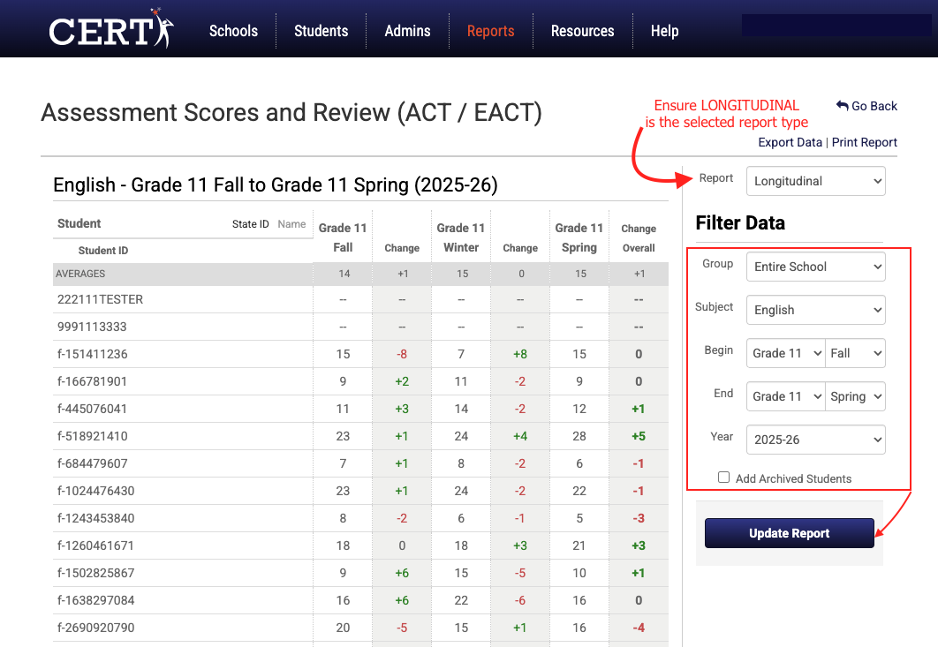938x647 pixels.
Task: Open the Help menu
Action: coord(664,31)
